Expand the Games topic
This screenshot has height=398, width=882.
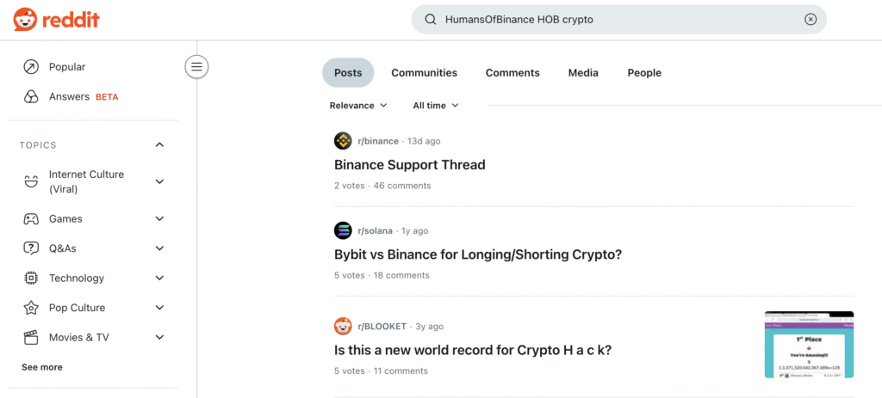coord(159,219)
